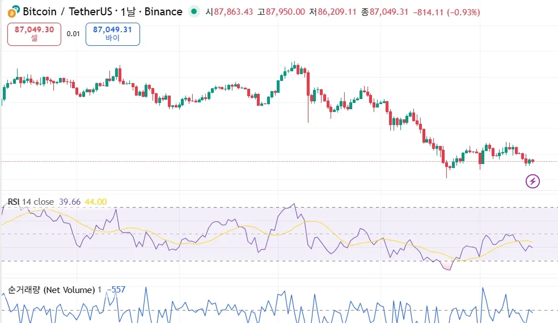Click the close price 87,049.31 in header
The height and width of the screenshot is (323, 558).
[x=389, y=12]
